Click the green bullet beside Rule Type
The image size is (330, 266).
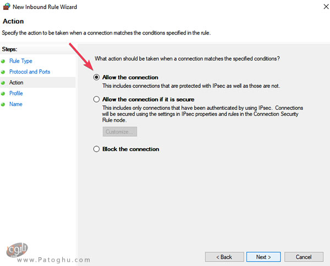(x=3, y=61)
